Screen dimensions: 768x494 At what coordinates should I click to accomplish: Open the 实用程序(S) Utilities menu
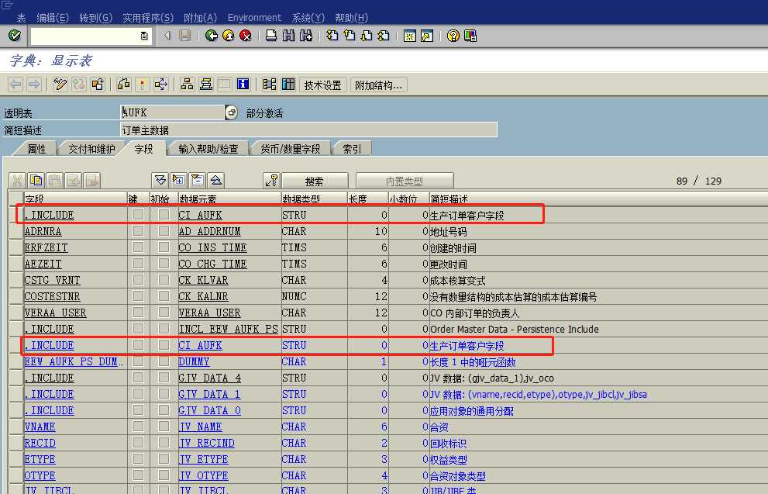[x=148, y=18]
